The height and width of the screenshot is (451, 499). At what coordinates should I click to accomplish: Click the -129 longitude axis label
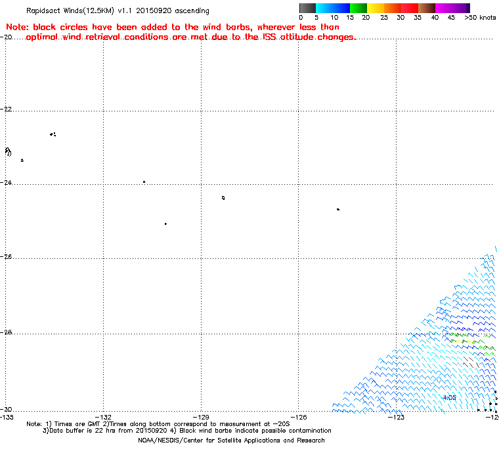point(201,417)
